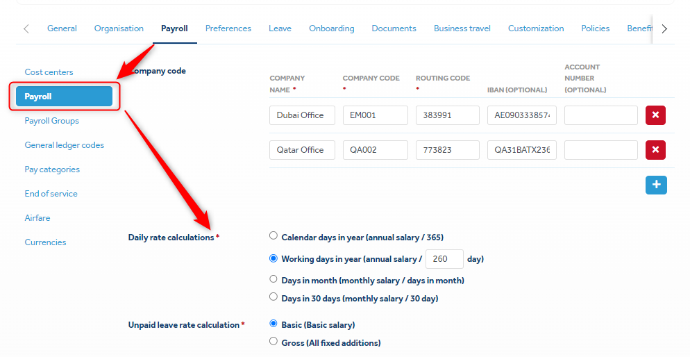Select Calendar days in year option

(274, 236)
